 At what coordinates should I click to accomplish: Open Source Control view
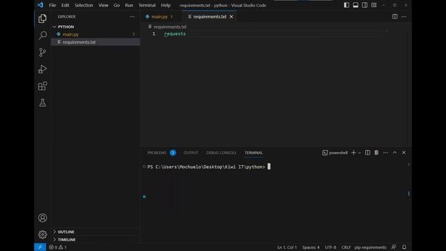click(43, 52)
